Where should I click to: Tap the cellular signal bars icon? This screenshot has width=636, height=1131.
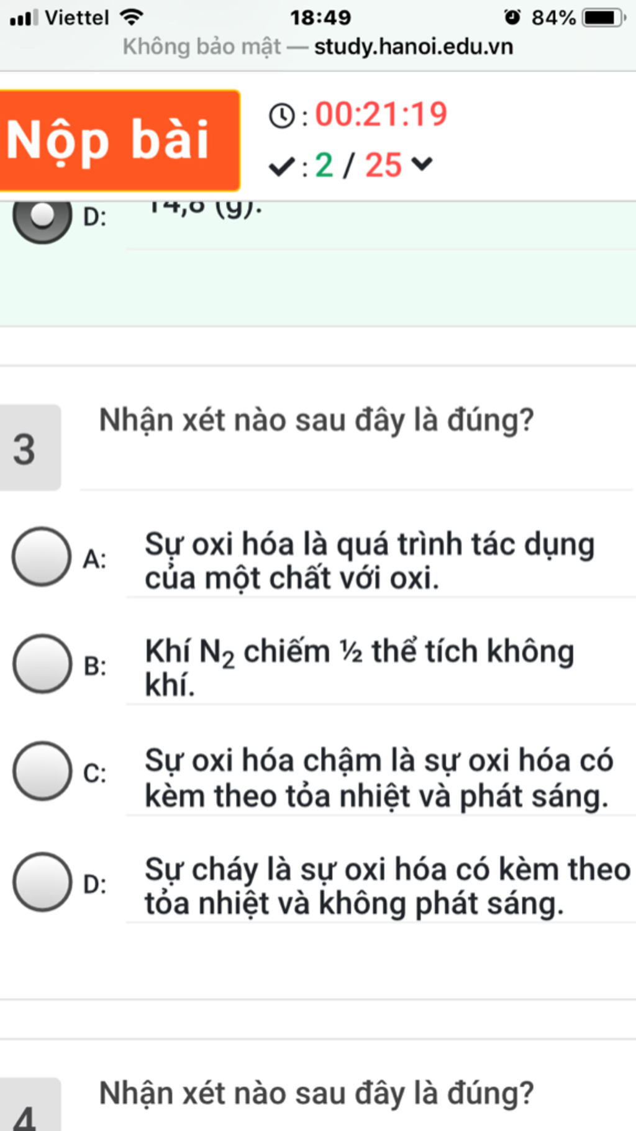[24, 17]
